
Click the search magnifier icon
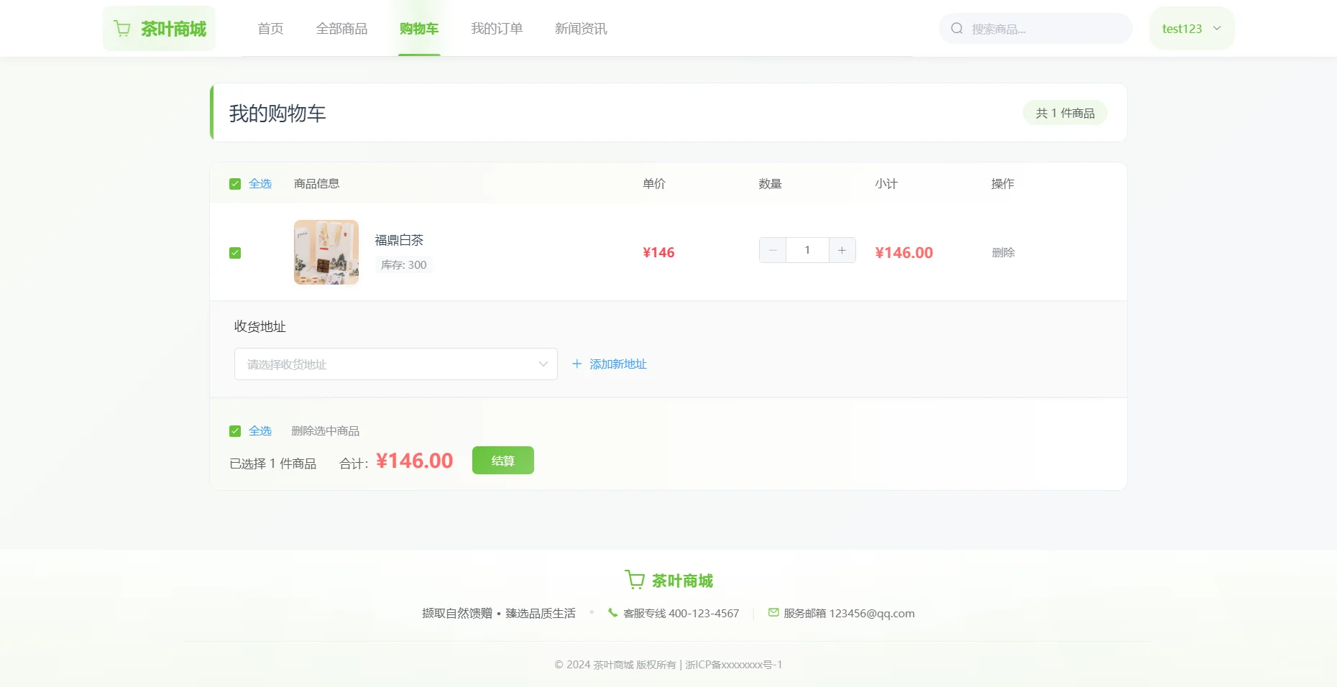click(956, 28)
